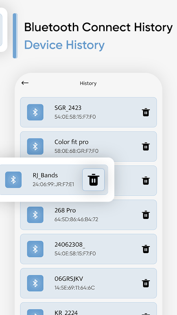The width and height of the screenshot is (177, 315).
Task: Click MAC address 58:0E:68:GR:F7:F0
Action: click(x=76, y=151)
